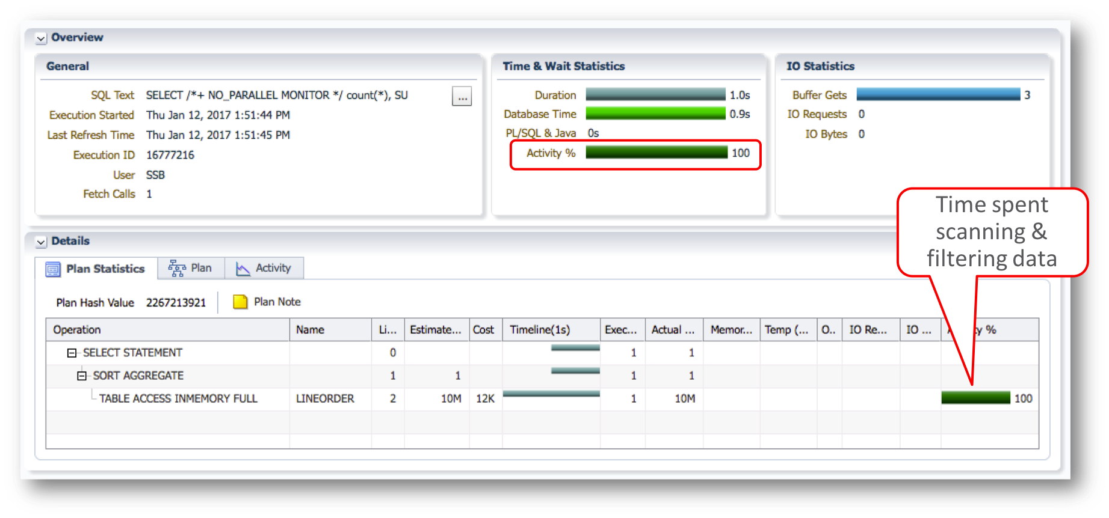
Task: Click the Plan Statistics tab icon
Action: coord(53,269)
